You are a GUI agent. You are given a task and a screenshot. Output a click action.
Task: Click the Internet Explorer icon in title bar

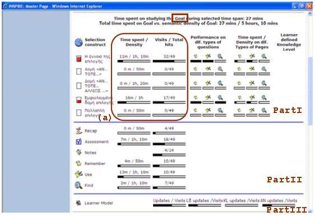[x=6, y=6]
